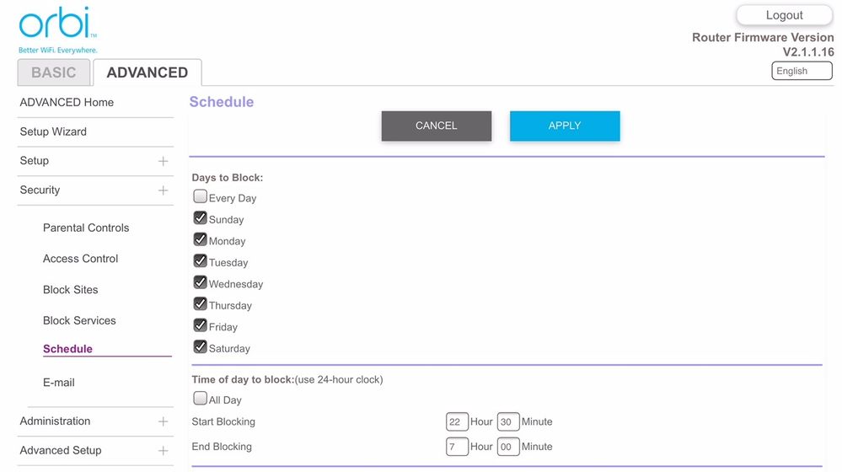
Task: Uncheck the Wednesday checkbox
Action: click(x=201, y=282)
